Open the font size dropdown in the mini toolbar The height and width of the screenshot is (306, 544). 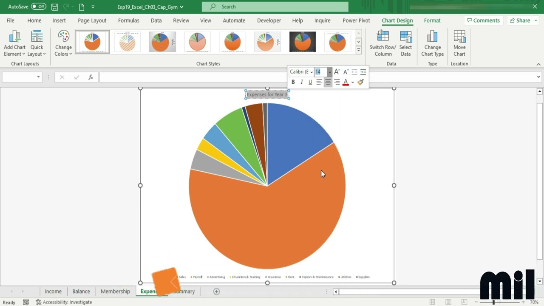pyautogui.click(x=329, y=72)
